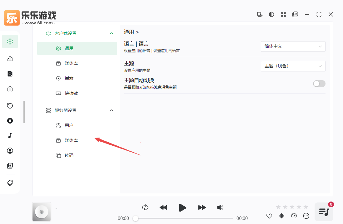The height and width of the screenshot is (224, 343).
Task: Toggle 主题自动切换 switch
Action: (x=319, y=84)
